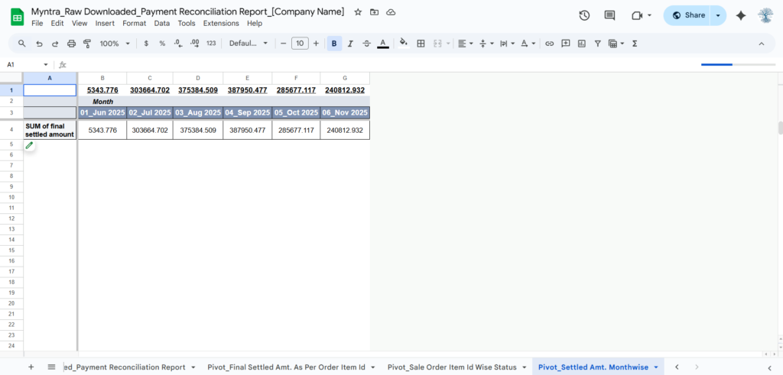Select the Paint format tool
The width and height of the screenshot is (783, 375).
point(86,44)
